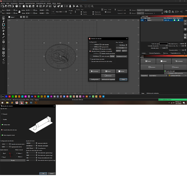The width and height of the screenshot is (187, 176).
Task: Toggle the aspect ratio lock icon
Action: pyautogui.click(x=19, y=12)
